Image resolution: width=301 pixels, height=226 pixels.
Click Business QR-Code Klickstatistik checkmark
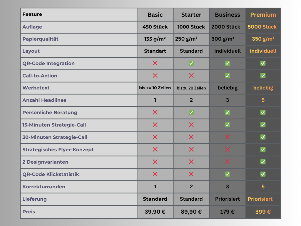coord(227,174)
